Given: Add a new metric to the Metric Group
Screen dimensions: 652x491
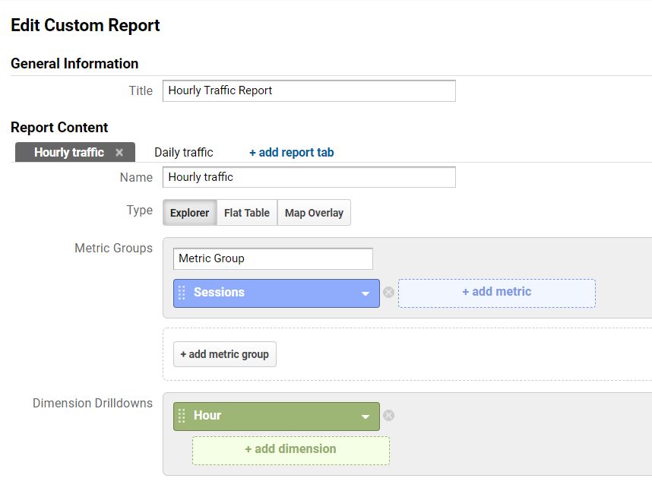Looking at the screenshot, I should 496,293.
